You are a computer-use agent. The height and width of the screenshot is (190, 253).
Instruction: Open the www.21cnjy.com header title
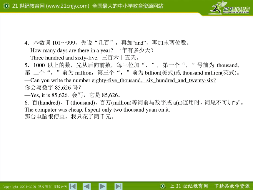pyautogui.click(x=88, y=6)
